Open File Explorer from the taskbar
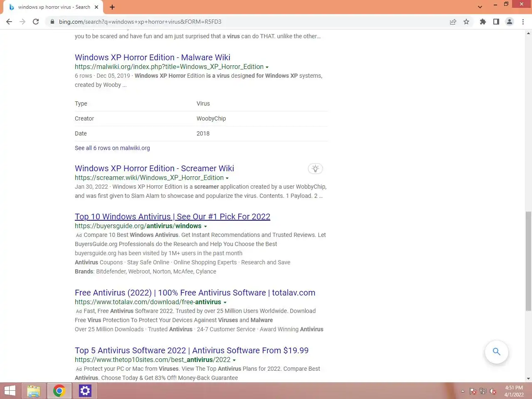The width and height of the screenshot is (532, 399). (33, 391)
